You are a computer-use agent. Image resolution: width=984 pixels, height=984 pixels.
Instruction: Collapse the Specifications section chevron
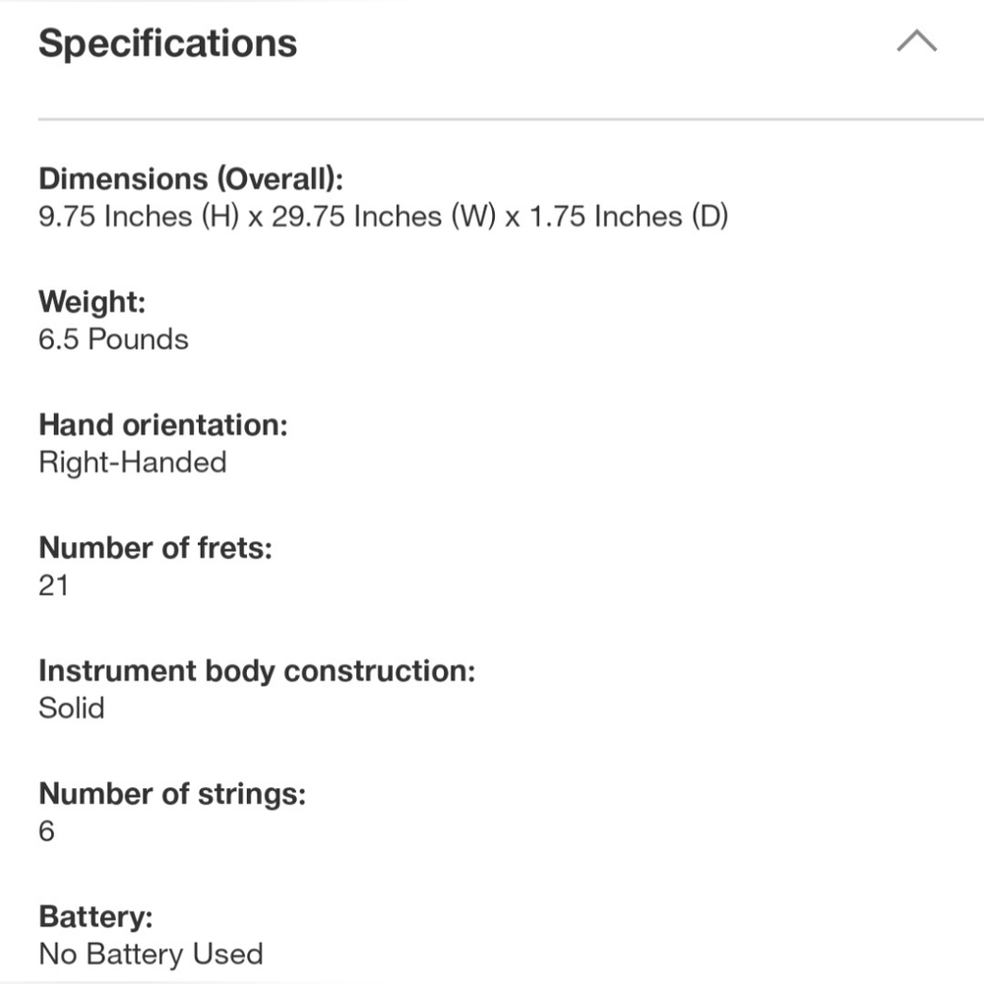[x=917, y=40]
